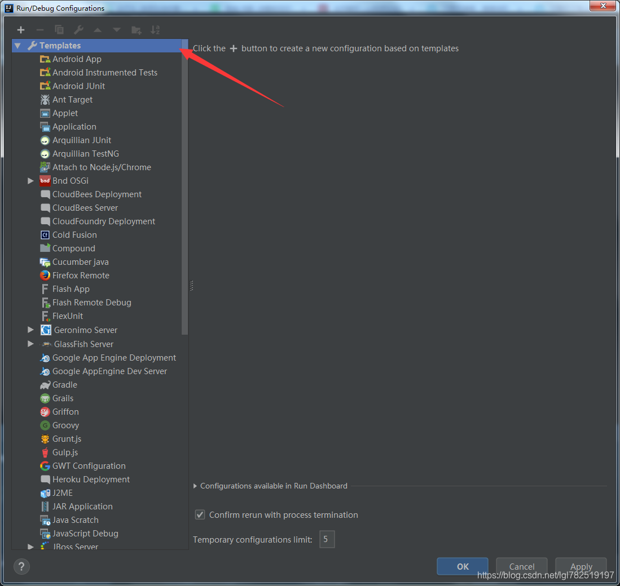Select the Compound template
Screen dimensions: 620x586
tap(73, 249)
